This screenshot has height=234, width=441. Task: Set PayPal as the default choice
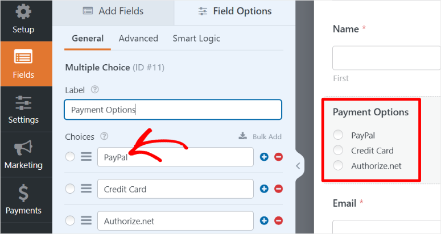tap(70, 157)
